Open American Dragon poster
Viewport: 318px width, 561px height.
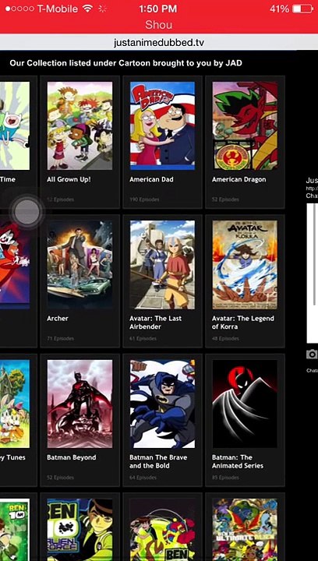(x=245, y=126)
